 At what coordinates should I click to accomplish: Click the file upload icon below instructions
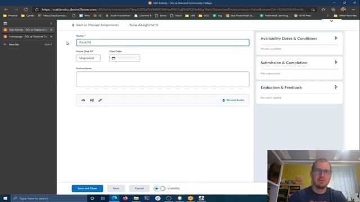tap(83, 100)
